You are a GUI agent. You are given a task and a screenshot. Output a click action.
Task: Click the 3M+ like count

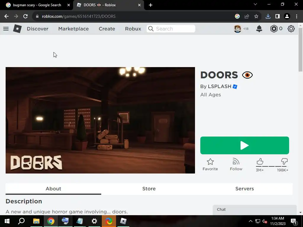(x=260, y=170)
